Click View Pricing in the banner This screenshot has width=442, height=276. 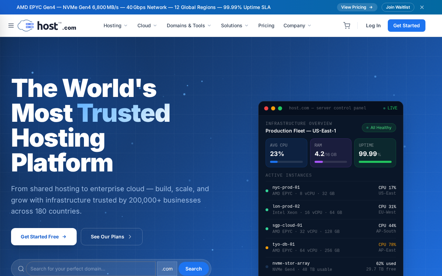357,7
